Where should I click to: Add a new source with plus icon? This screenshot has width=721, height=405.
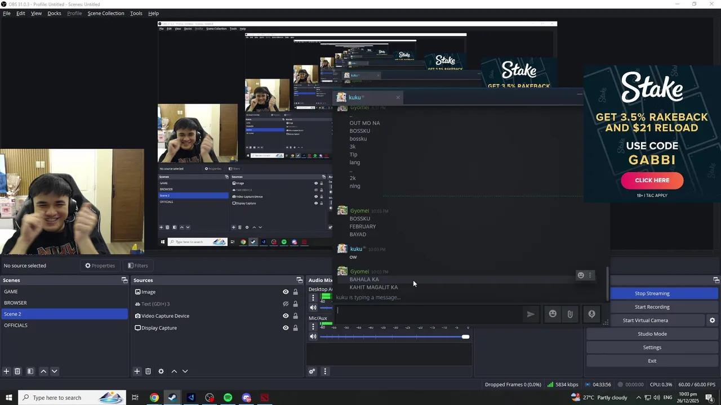137,371
